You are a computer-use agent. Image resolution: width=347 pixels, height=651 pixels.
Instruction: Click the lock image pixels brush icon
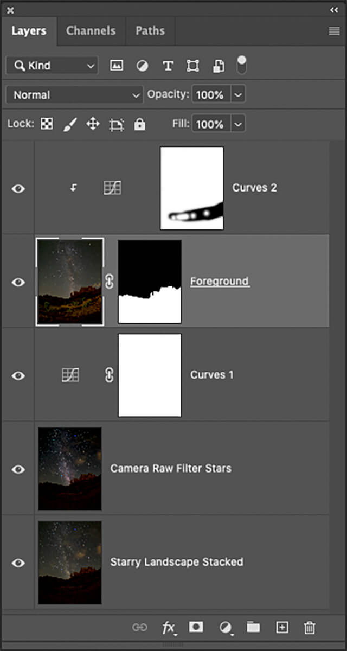click(70, 124)
